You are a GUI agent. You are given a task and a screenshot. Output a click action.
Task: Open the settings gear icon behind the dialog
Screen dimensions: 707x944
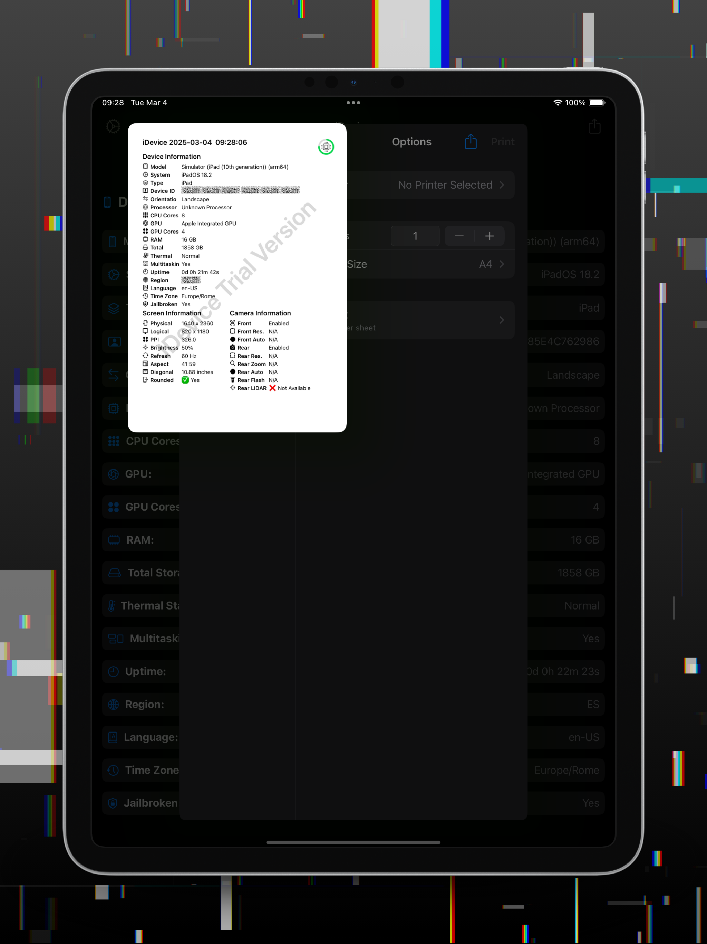pyautogui.click(x=113, y=127)
